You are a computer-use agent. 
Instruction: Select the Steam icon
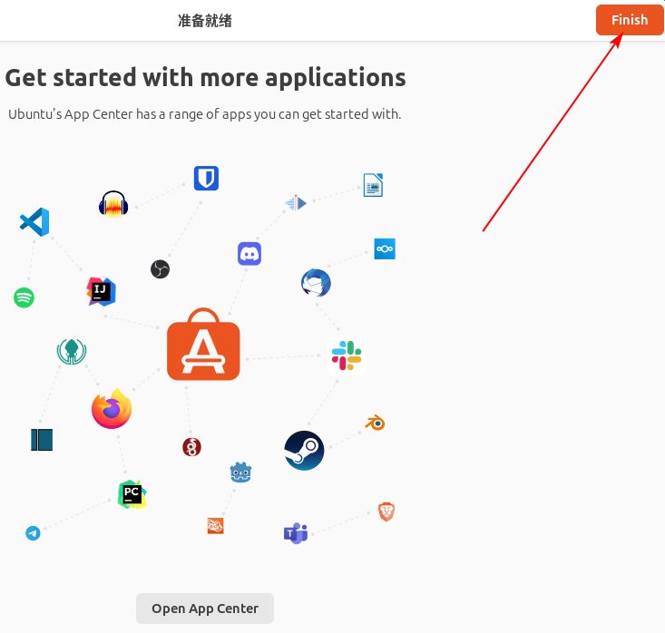coord(304,451)
